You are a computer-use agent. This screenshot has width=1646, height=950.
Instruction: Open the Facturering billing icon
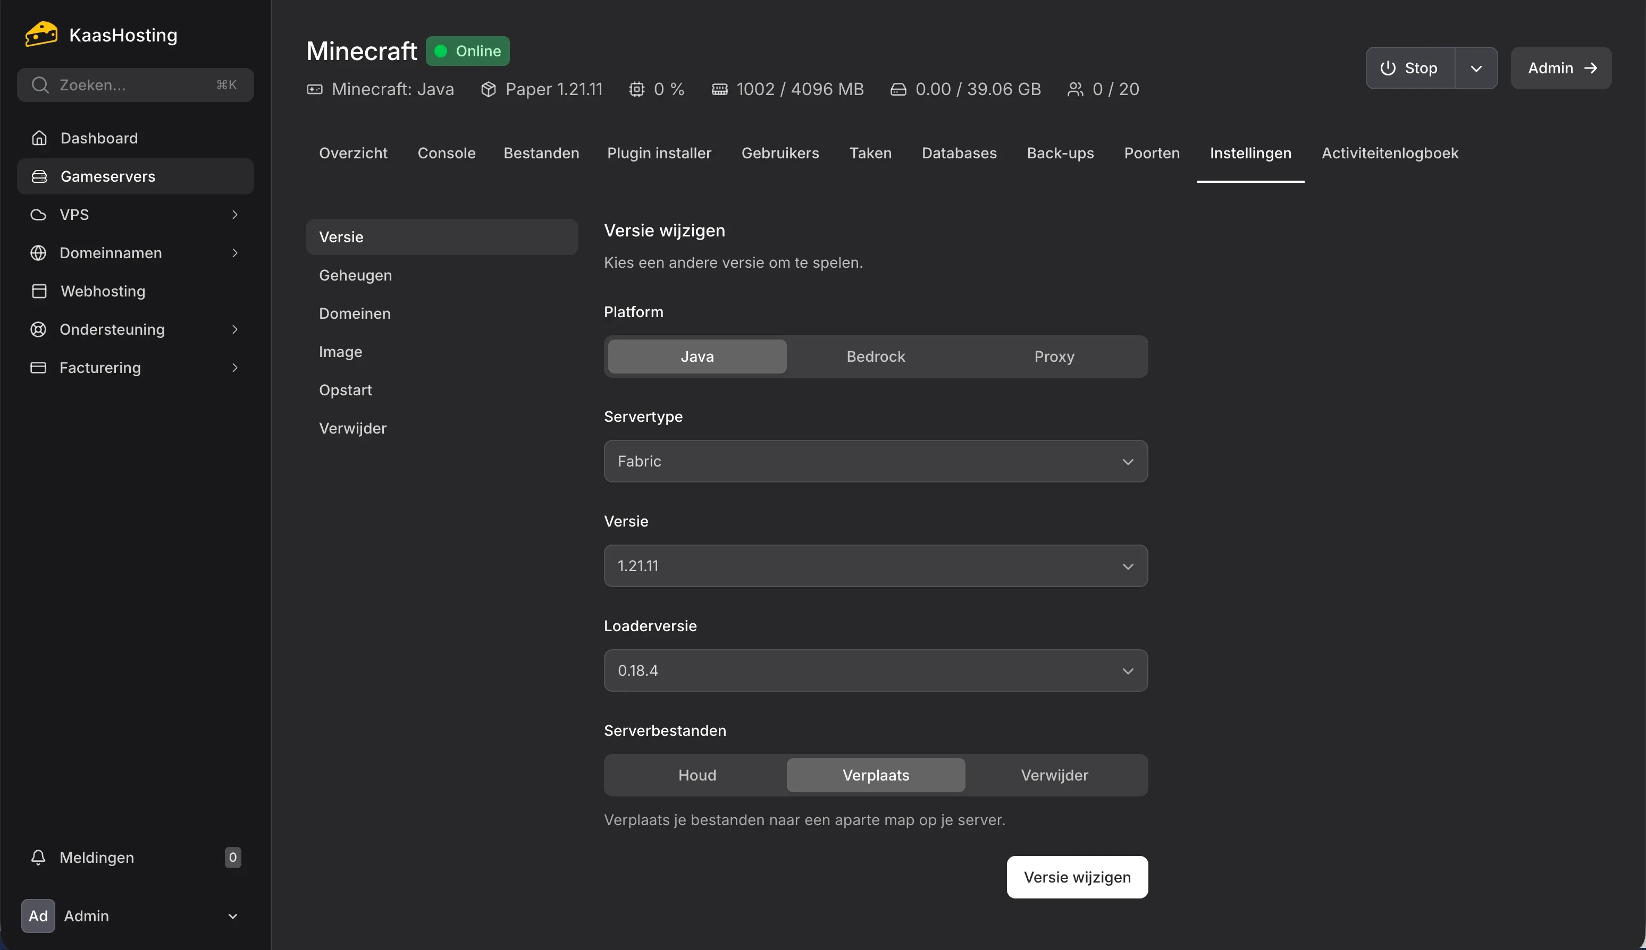[38, 367]
